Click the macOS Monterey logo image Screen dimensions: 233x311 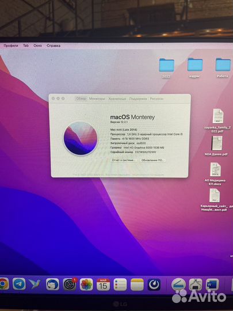coord(81,138)
